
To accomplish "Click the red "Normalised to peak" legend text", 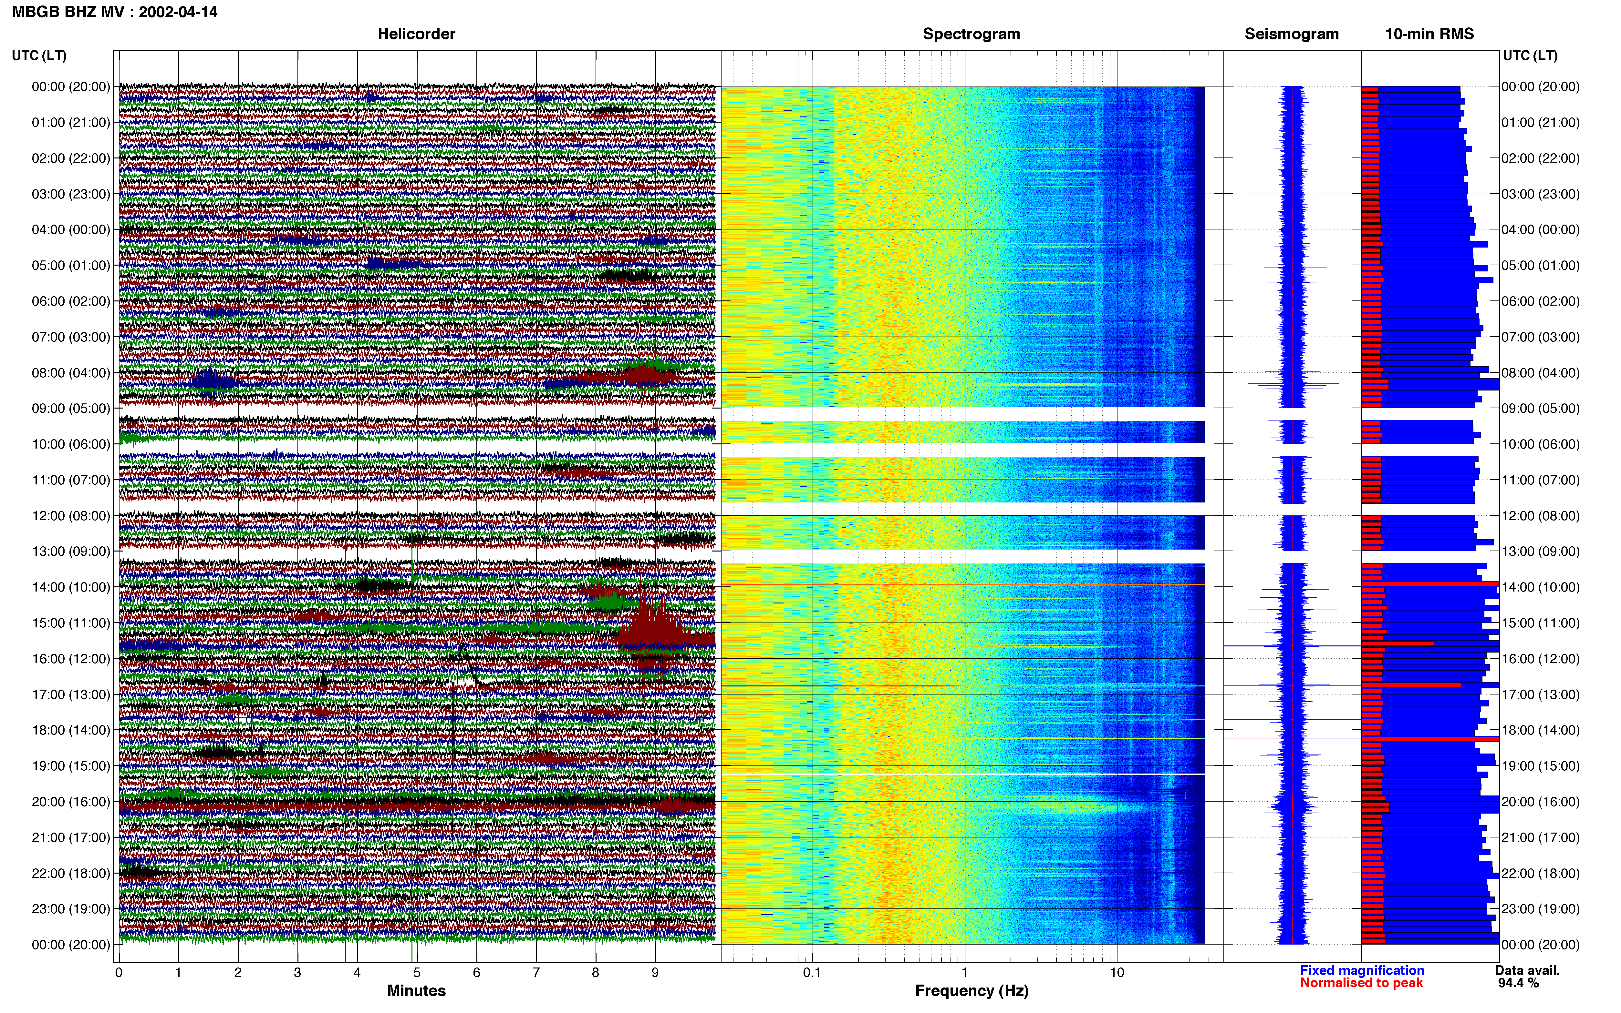I will coord(1361,983).
